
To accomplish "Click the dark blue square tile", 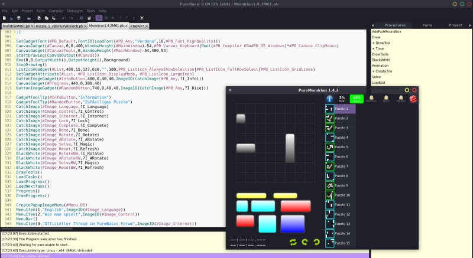I will tap(293, 224).
